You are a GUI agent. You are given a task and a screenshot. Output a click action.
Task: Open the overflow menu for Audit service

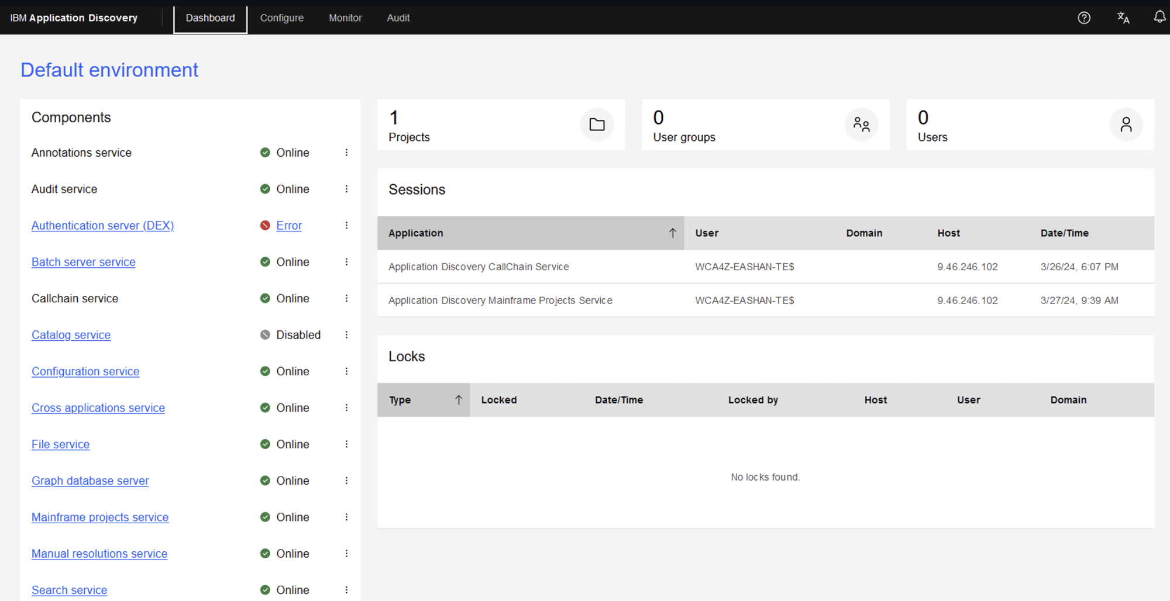(346, 189)
